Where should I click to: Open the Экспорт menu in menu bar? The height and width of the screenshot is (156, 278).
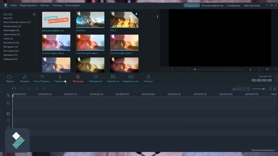(x=45, y=5)
